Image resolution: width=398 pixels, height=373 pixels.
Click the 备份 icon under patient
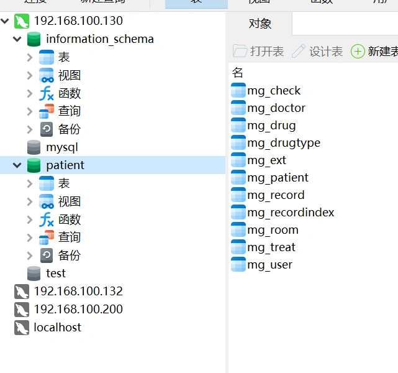(47, 256)
